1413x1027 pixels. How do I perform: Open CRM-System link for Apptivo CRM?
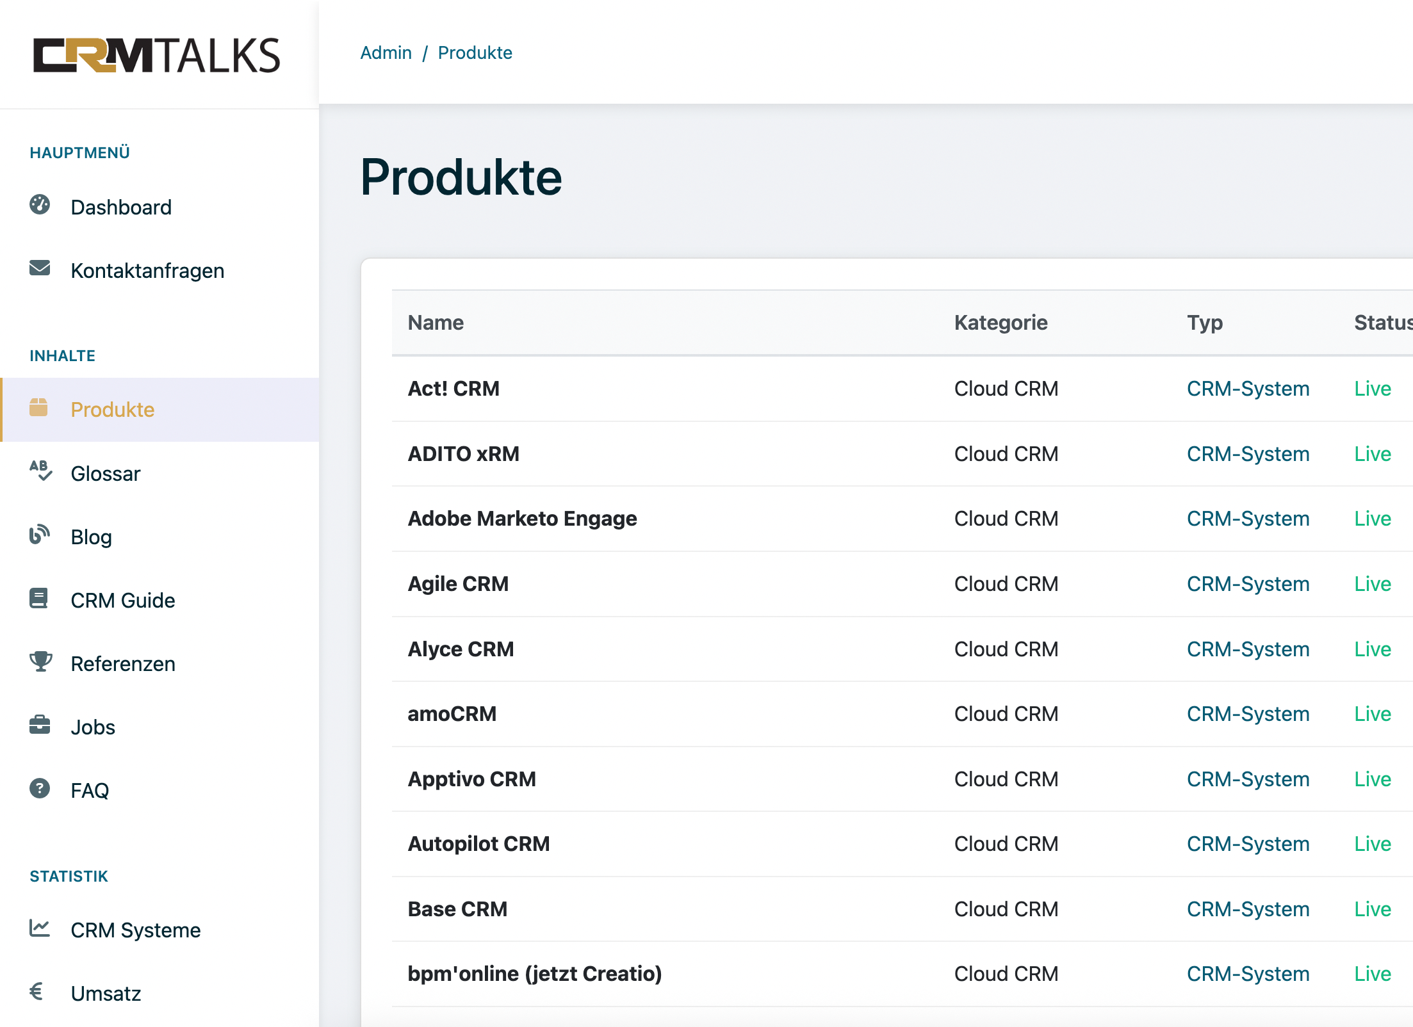coord(1248,779)
